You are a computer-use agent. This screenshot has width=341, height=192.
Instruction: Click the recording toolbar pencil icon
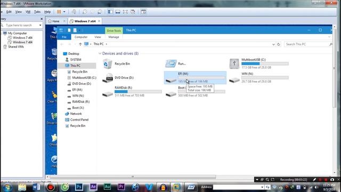[x=314, y=180]
